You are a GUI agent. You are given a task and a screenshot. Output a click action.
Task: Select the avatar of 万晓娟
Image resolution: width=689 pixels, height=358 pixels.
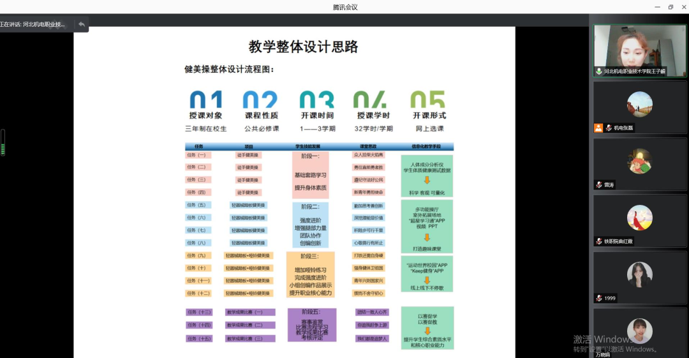(x=639, y=331)
